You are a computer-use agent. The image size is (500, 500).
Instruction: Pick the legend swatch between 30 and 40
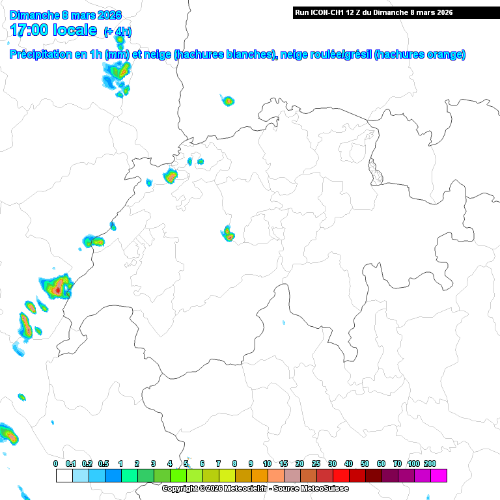coord(340,476)
